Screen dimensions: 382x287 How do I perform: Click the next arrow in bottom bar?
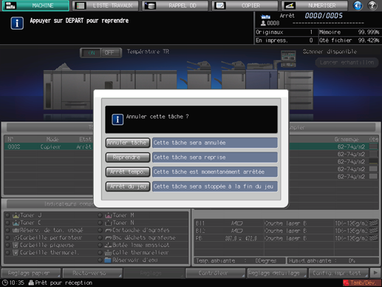pyautogui.click(x=375, y=273)
